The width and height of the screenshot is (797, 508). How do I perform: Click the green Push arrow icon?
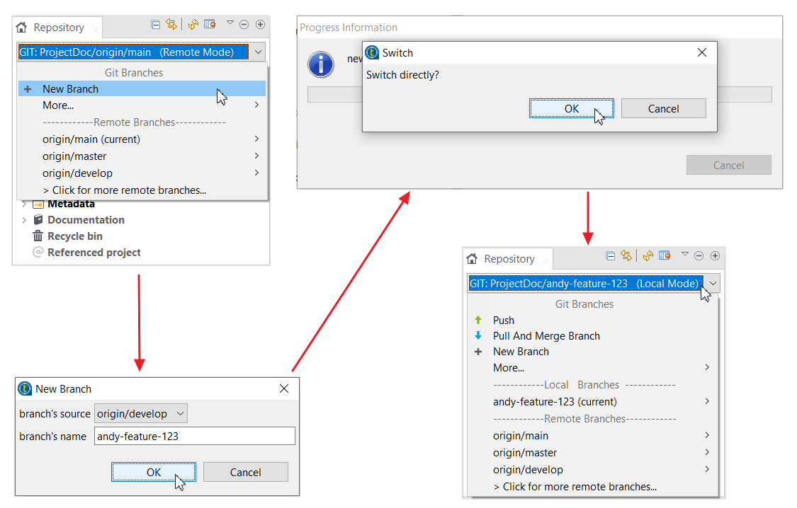coord(478,320)
